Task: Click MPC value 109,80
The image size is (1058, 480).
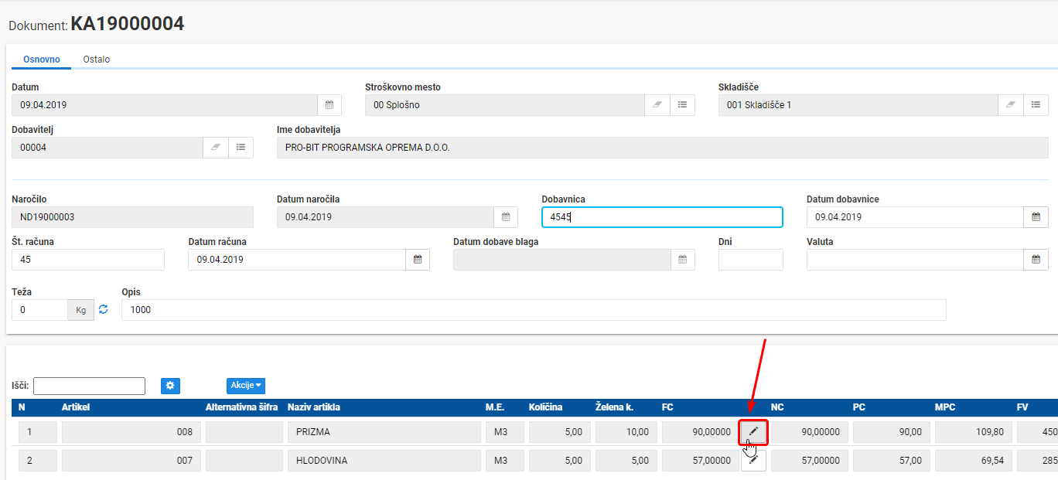Action: (974, 432)
